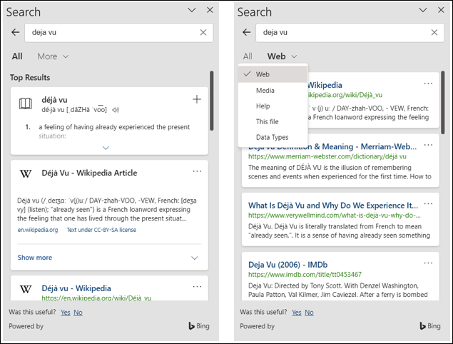Open What Is Déjà Vu verywellmind result
The width and height of the screenshot is (453, 344).
pyautogui.click(x=333, y=206)
